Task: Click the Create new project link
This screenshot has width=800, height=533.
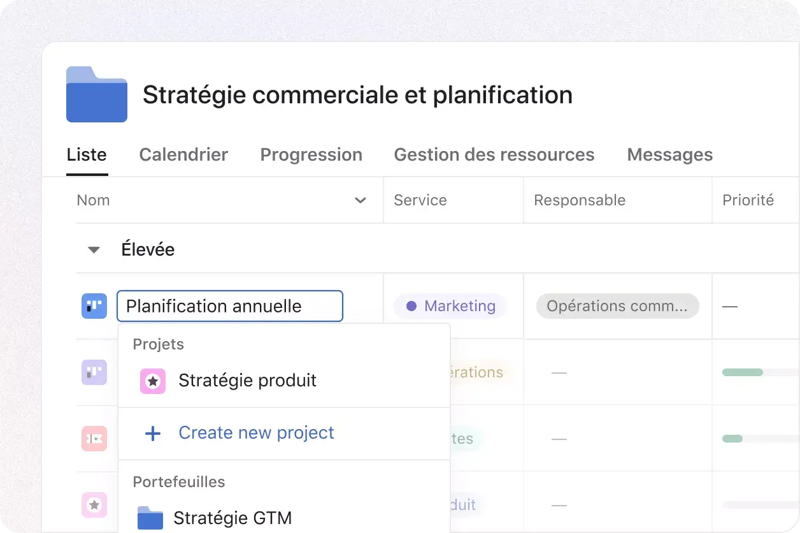Action: tap(256, 433)
